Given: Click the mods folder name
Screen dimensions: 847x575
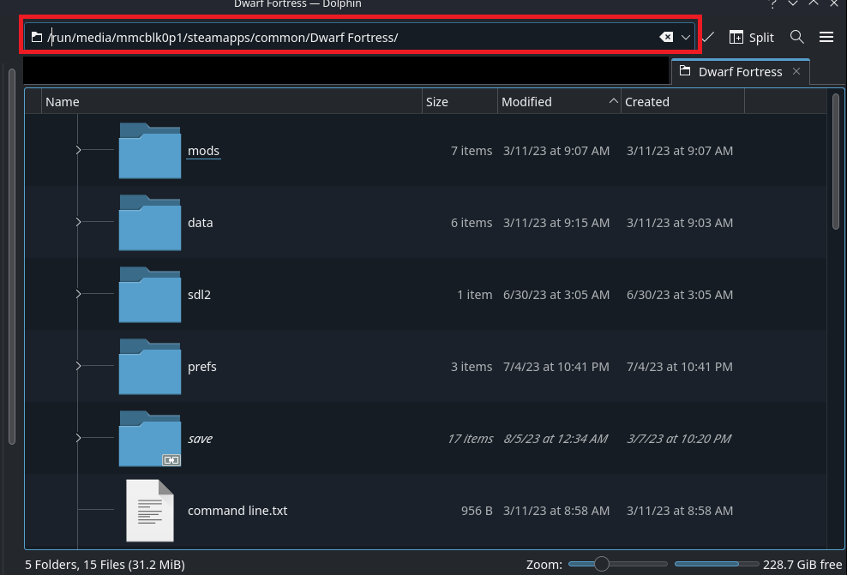Looking at the screenshot, I should (203, 151).
